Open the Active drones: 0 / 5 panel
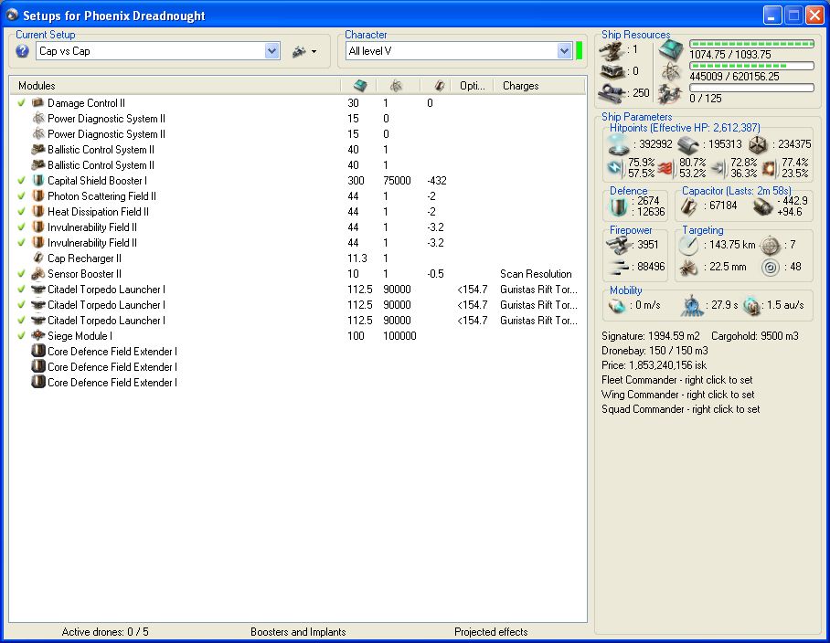This screenshot has width=830, height=643. coord(105,632)
